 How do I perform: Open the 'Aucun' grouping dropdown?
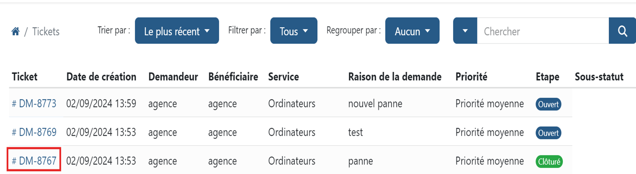[412, 31]
